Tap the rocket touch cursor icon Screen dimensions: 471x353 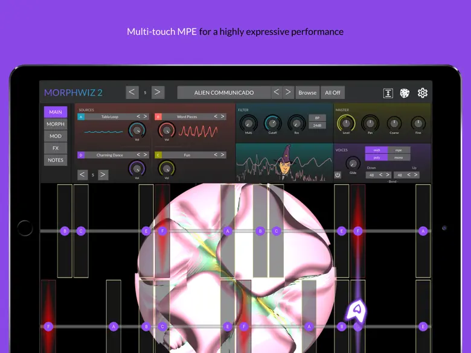point(357,310)
